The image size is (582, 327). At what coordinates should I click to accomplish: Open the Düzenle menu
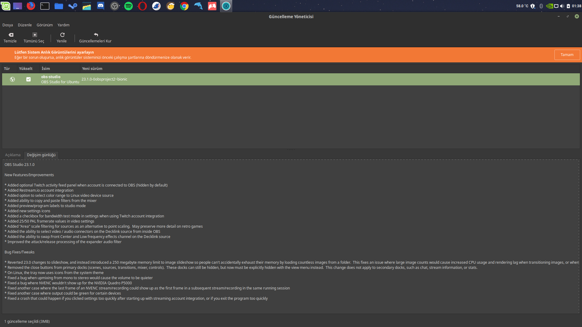(x=25, y=25)
